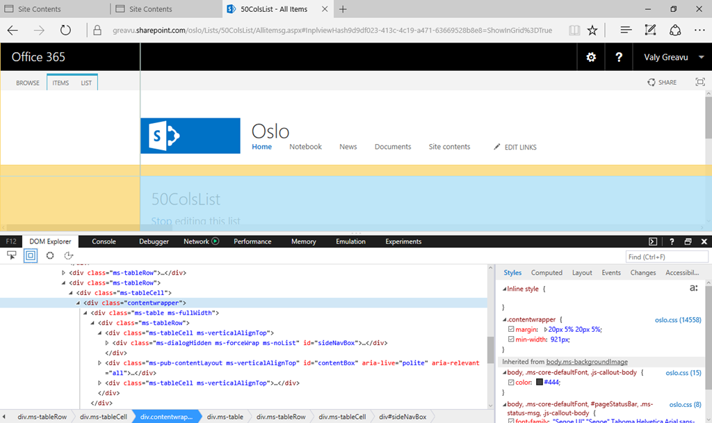The width and height of the screenshot is (712, 423).
Task: Expand the sideNavBox div node
Action: [x=106, y=343]
